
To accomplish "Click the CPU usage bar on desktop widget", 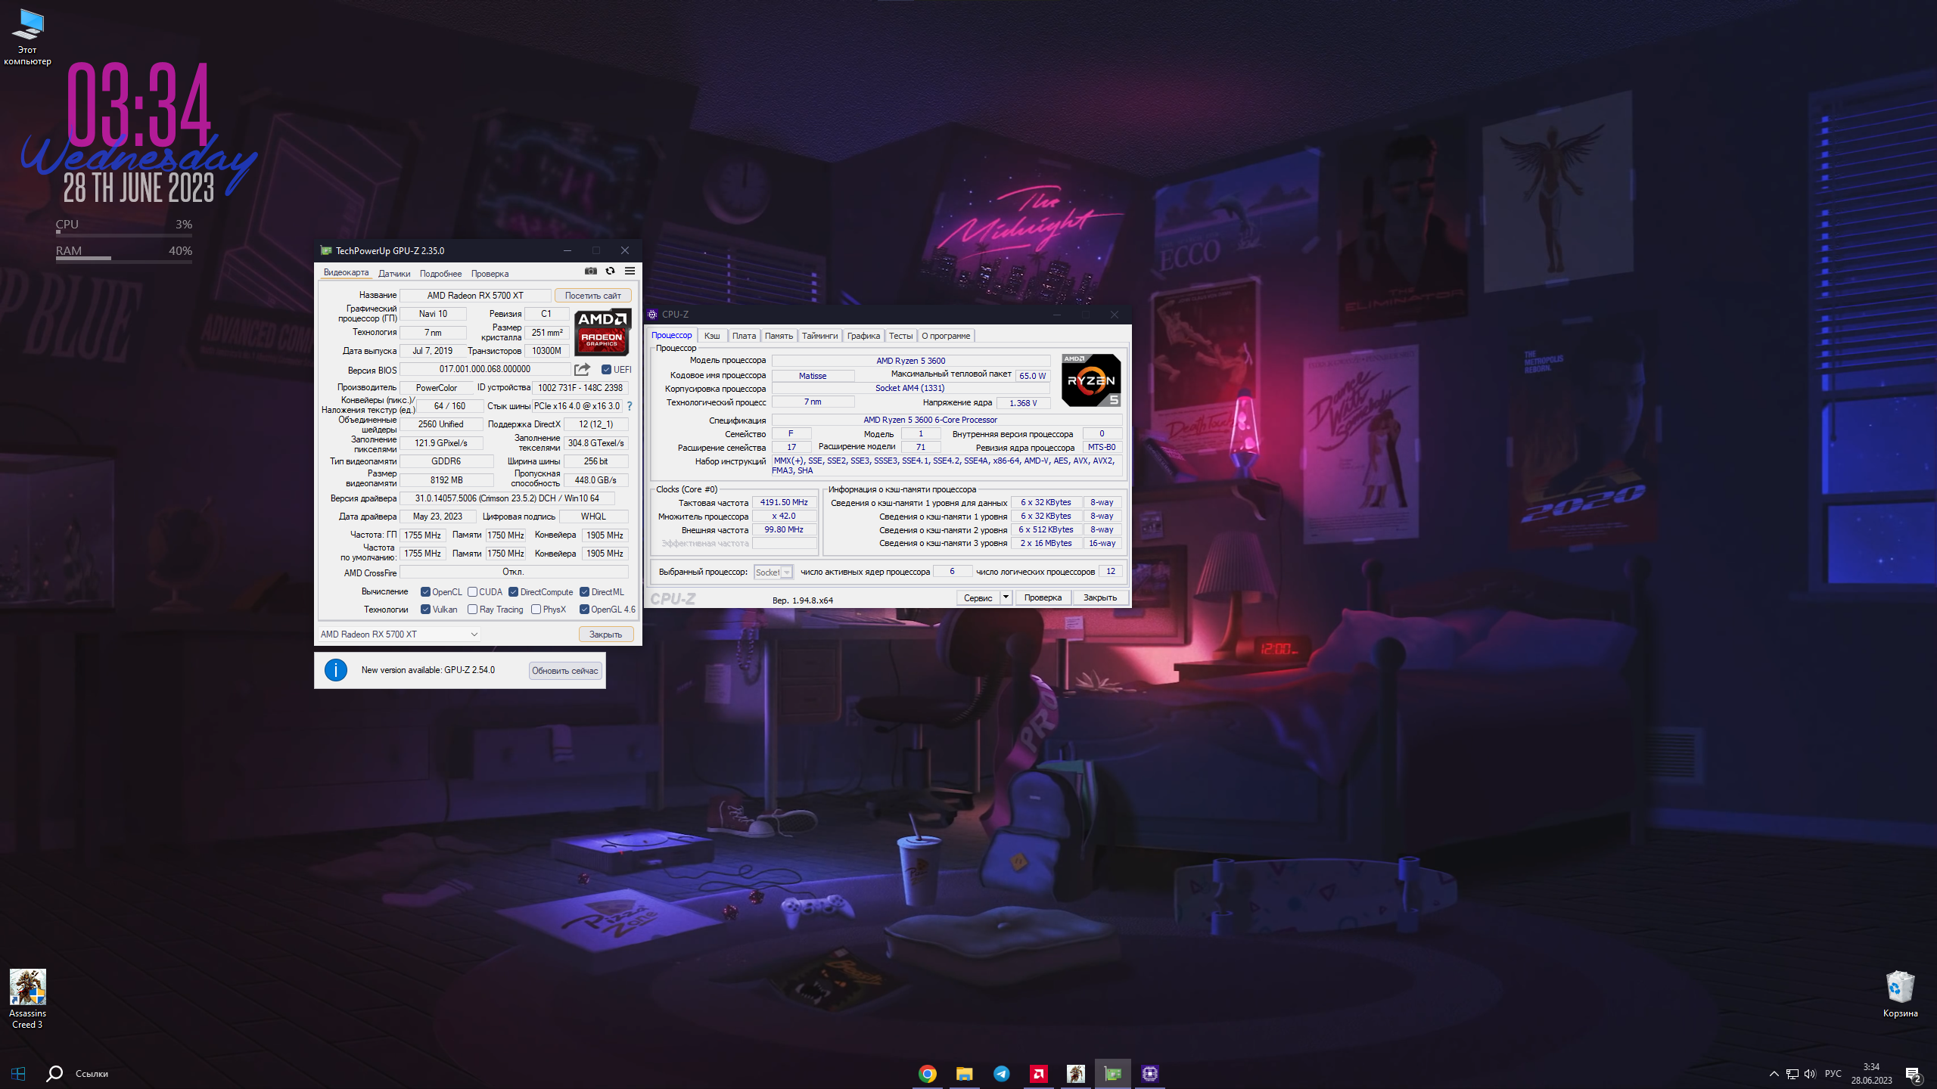I will click(123, 234).
